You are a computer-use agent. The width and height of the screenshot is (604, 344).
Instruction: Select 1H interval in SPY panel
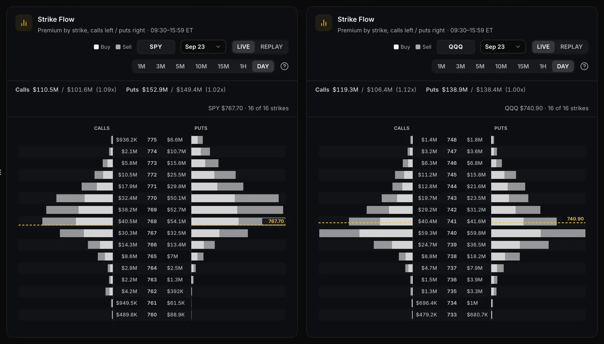point(243,66)
